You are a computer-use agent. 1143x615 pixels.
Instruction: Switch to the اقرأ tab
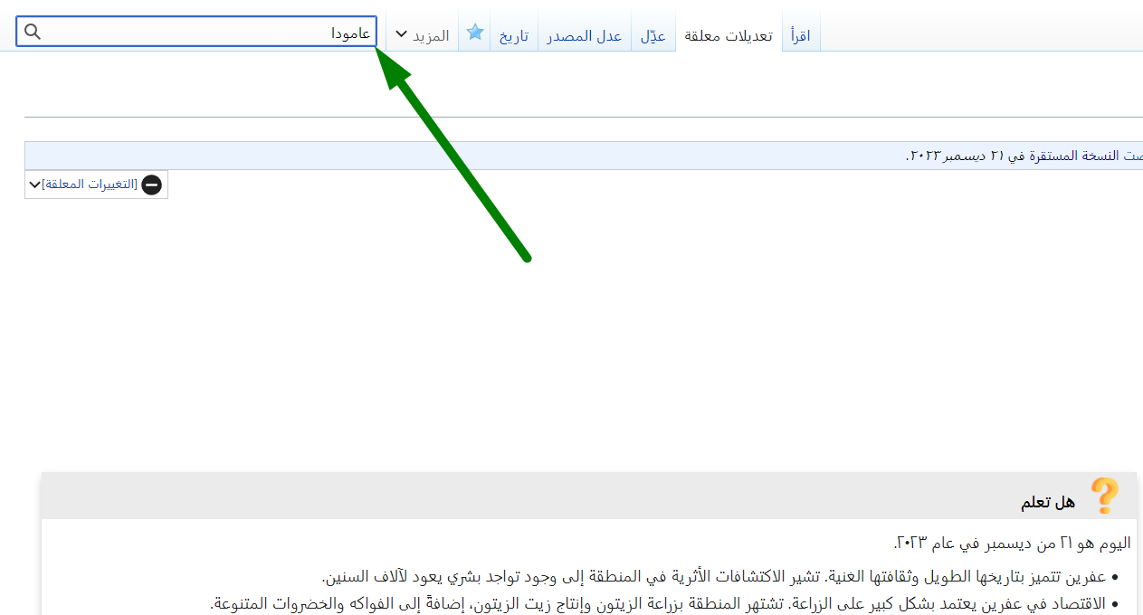[800, 35]
